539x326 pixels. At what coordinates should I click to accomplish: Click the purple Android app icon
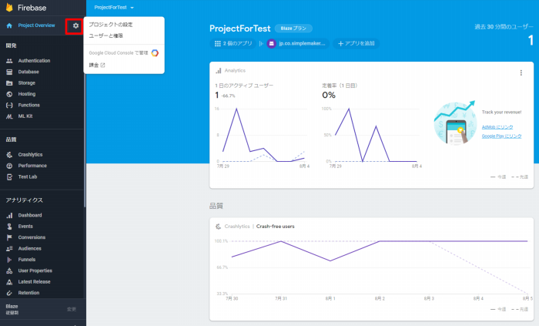point(272,44)
